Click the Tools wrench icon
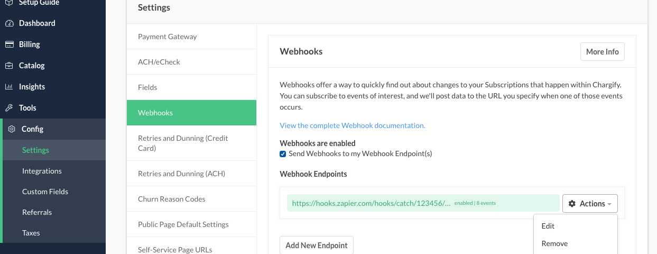The width and height of the screenshot is (657, 254). (9, 108)
